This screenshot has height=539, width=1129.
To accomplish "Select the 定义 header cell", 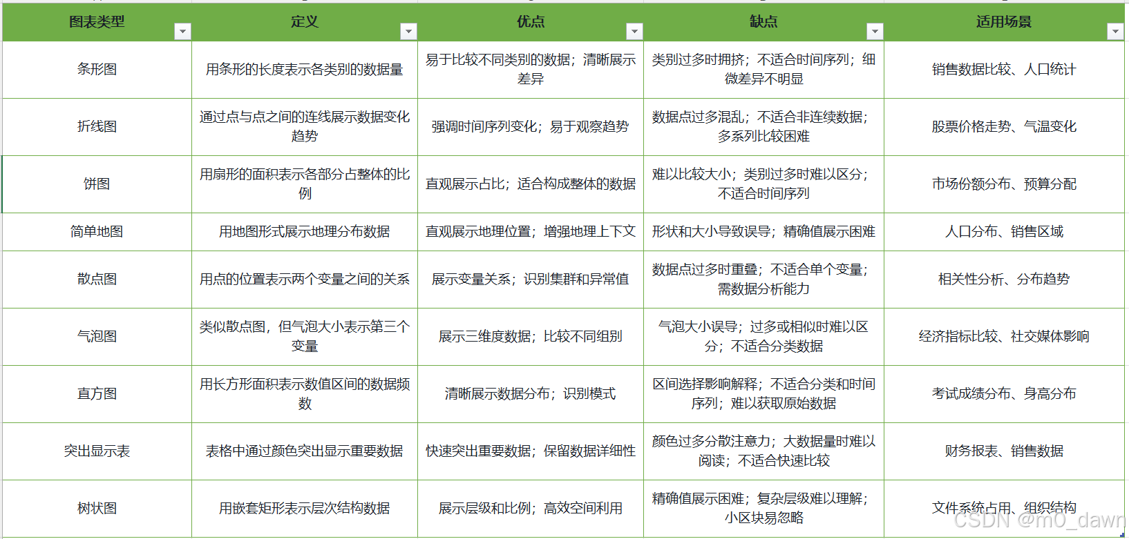I will point(305,22).
